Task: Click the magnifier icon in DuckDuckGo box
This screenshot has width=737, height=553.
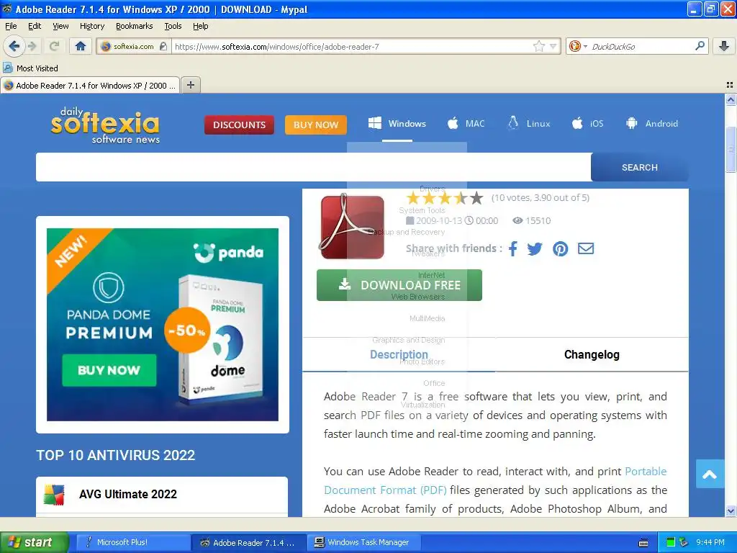Action: point(700,45)
